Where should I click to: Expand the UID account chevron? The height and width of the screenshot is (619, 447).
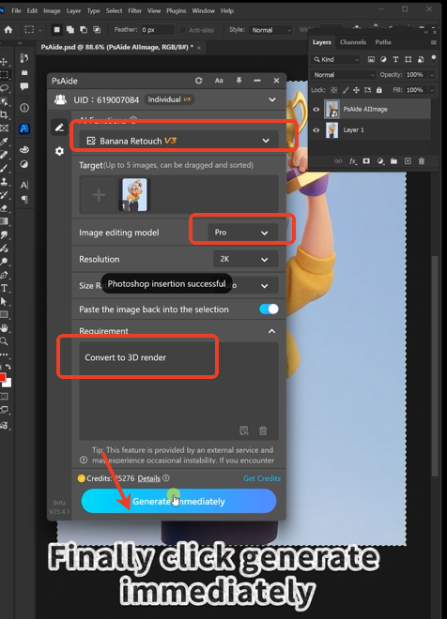coord(272,99)
